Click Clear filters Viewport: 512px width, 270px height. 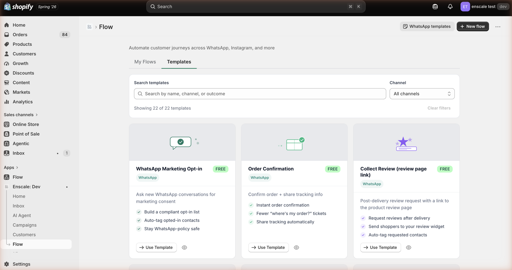point(439,108)
